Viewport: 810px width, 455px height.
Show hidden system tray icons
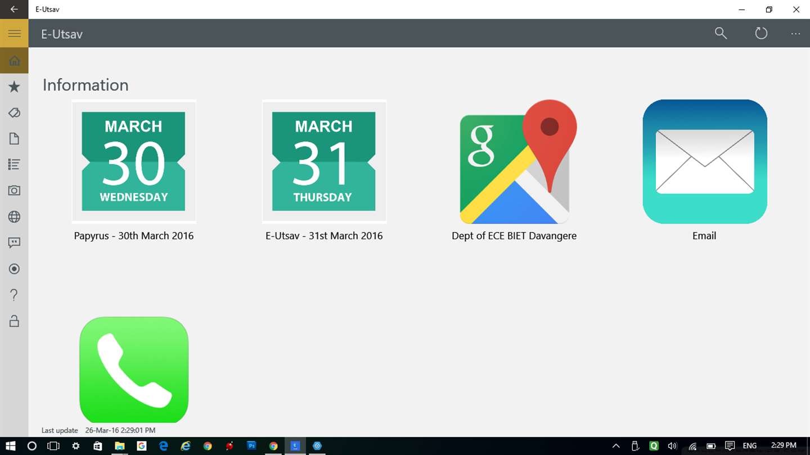pyautogui.click(x=616, y=446)
